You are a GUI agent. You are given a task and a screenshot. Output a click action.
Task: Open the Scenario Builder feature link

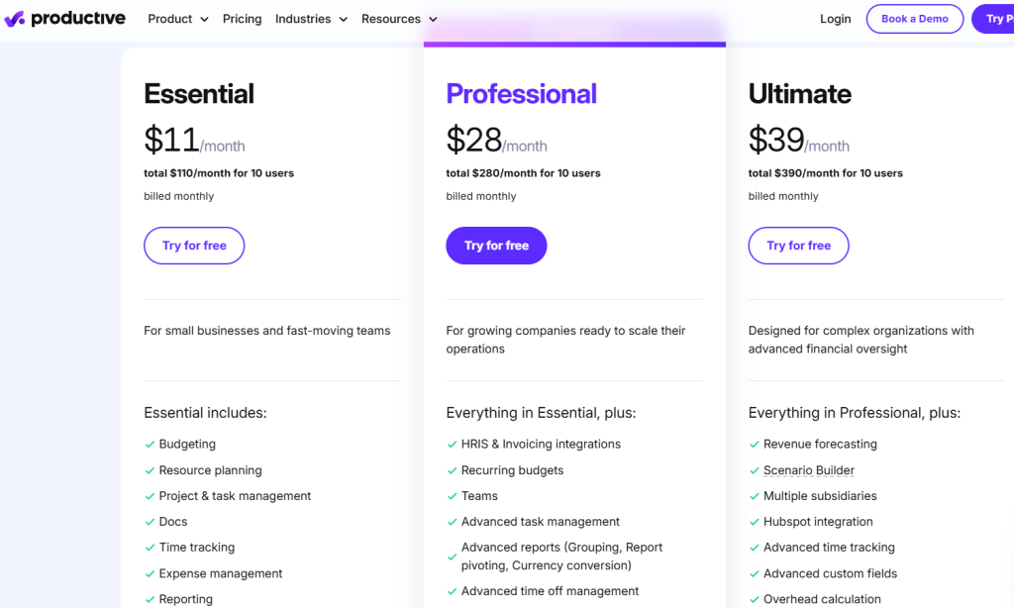808,470
